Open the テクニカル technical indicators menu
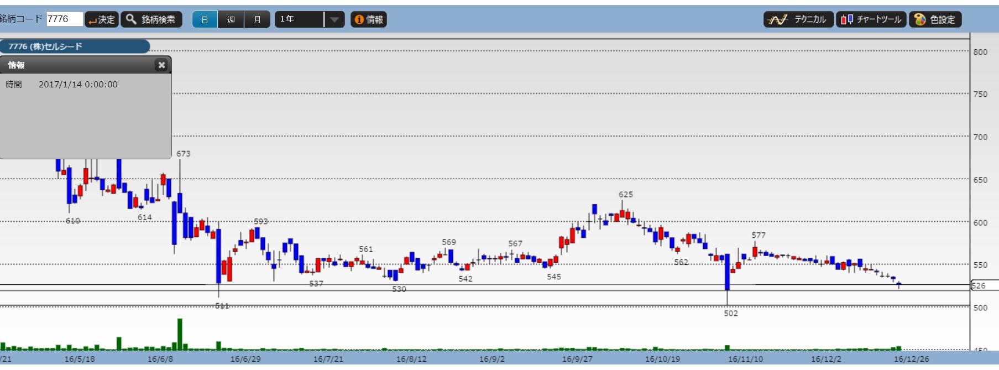Image resolution: width=999 pixels, height=370 pixels. click(x=798, y=19)
